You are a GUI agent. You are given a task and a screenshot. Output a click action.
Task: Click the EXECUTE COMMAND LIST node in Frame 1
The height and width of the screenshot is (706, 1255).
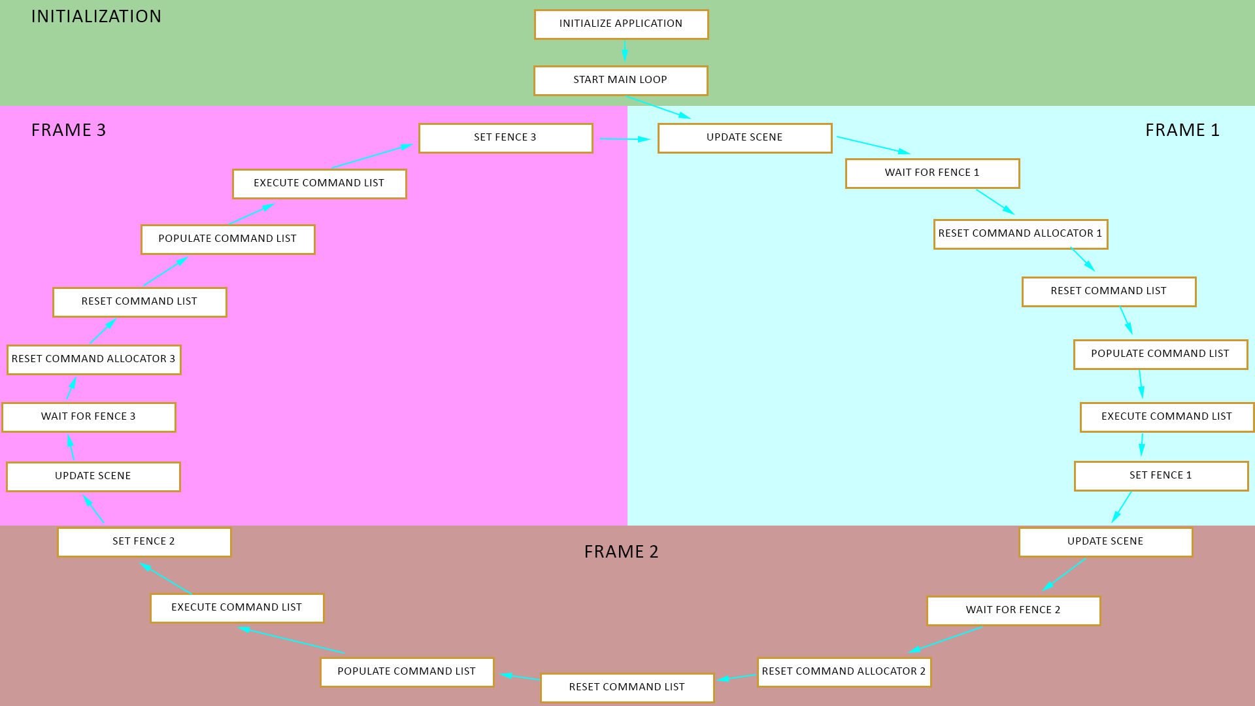pyautogui.click(x=1166, y=416)
